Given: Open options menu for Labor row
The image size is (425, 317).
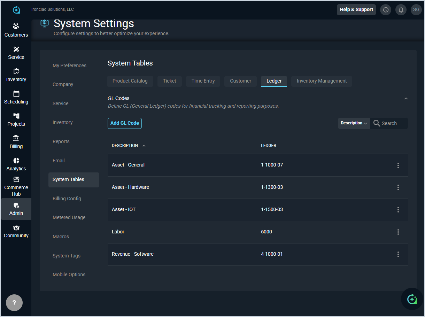Looking at the screenshot, I should (x=398, y=232).
